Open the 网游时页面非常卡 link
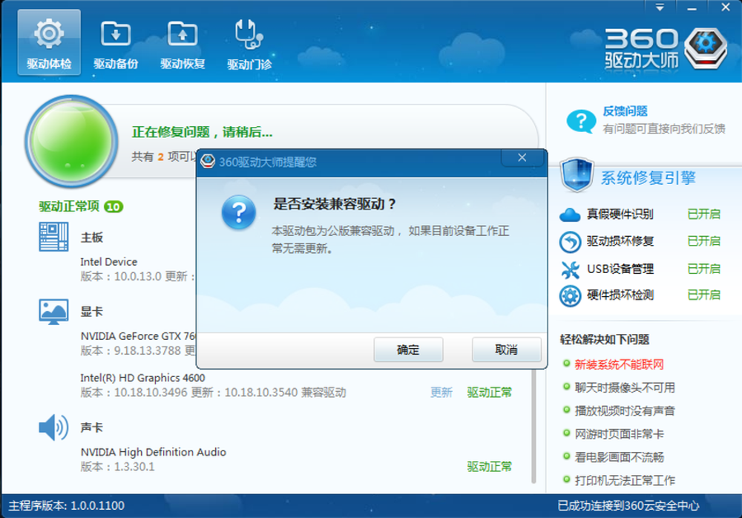The height and width of the screenshot is (518, 742). [x=619, y=433]
